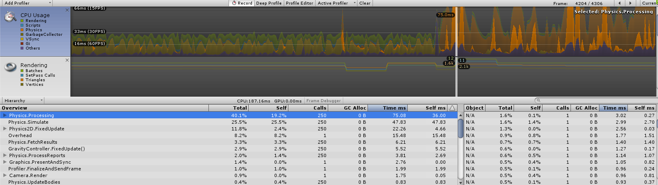Screen dimensions: 658x185
Task: Select the Overhead row
Action: [229, 135]
